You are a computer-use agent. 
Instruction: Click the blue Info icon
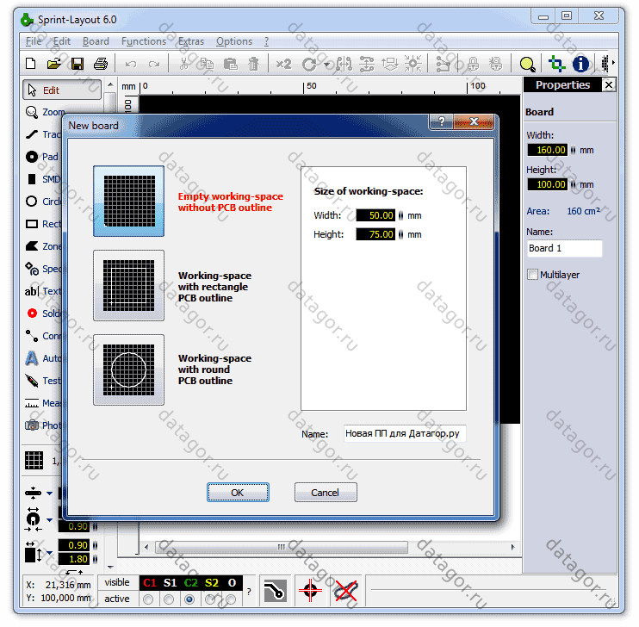tap(580, 64)
